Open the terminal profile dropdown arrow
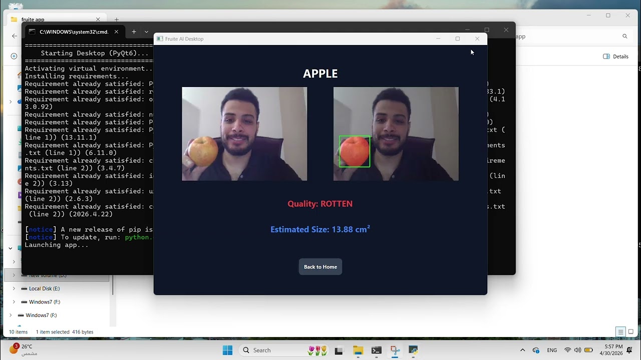The image size is (641, 360). coord(146,31)
